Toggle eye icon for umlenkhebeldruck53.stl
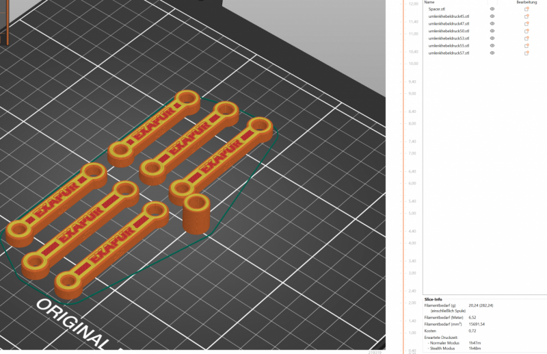Image resolution: width=547 pixels, height=354 pixels. pos(492,38)
